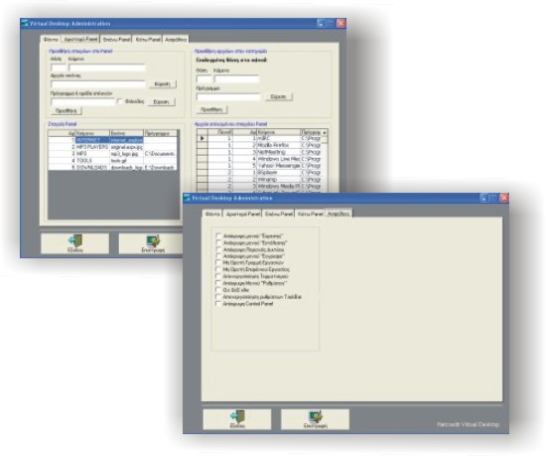
Task: Select the MP3 PLAYERS row in panel items list
Action: [x=113, y=147]
